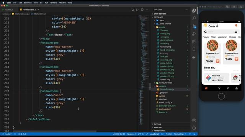Open Explorer panel More Actions ellipsis
Viewport: 245px width, 137px height.
[x=186, y=10]
